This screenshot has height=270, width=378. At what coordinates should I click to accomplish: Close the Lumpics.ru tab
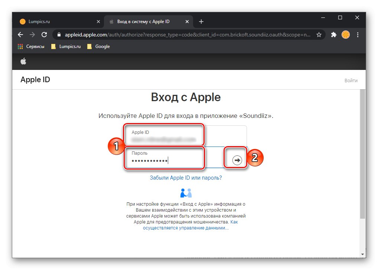[98, 22]
